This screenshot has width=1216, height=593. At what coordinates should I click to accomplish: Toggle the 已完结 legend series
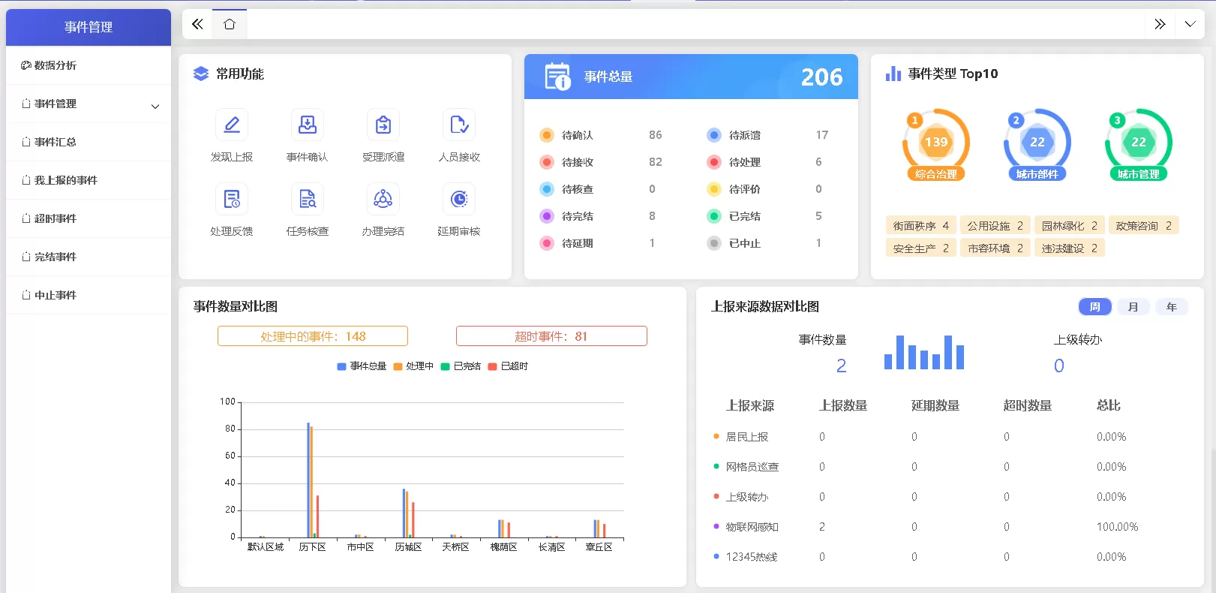click(461, 366)
